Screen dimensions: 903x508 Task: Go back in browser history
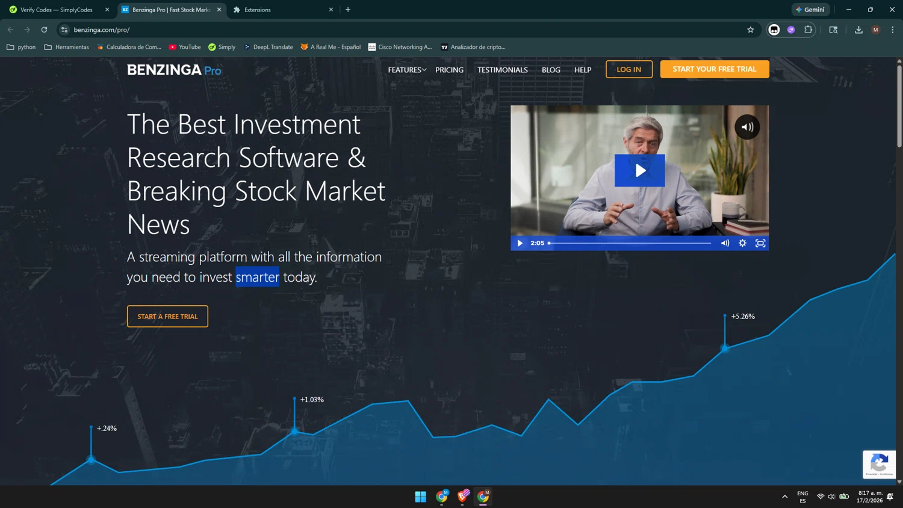click(x=10, y=29)
